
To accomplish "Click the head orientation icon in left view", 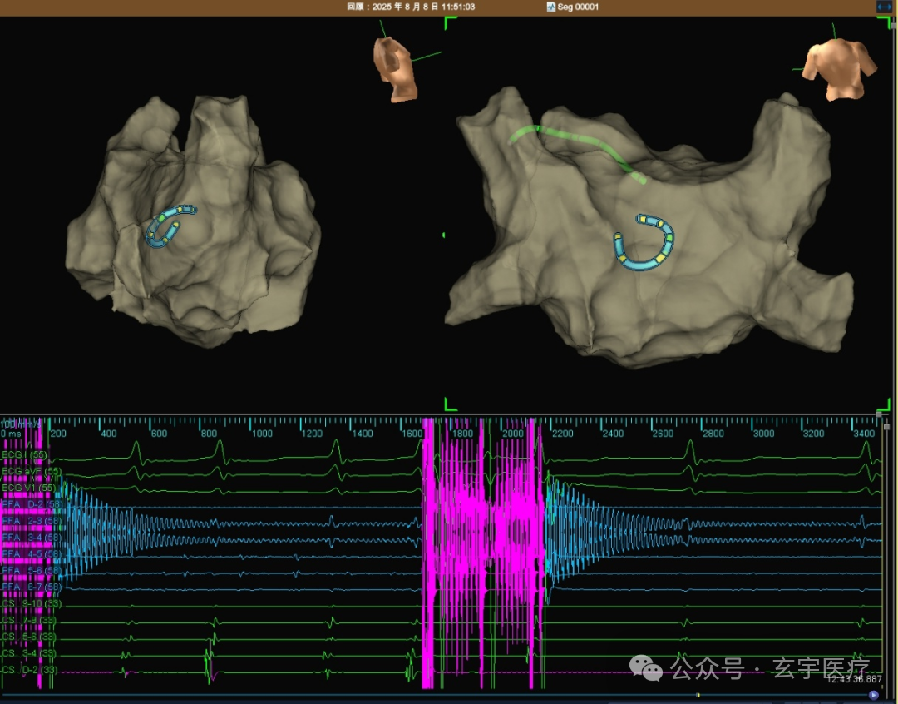I will click(394, 69).
